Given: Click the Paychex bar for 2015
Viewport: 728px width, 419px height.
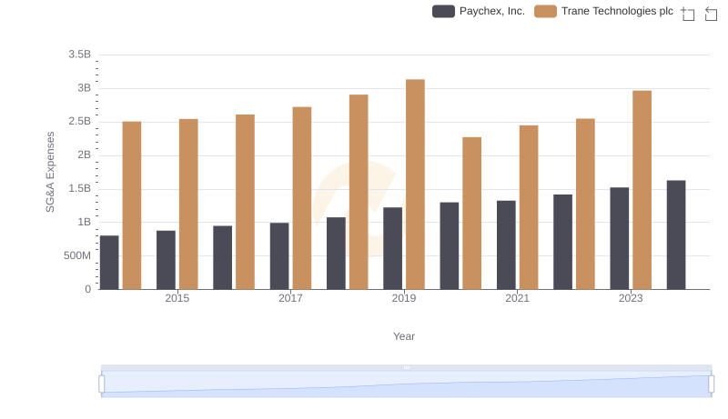Looking at the screenshot, I should [x=166, y=260].
